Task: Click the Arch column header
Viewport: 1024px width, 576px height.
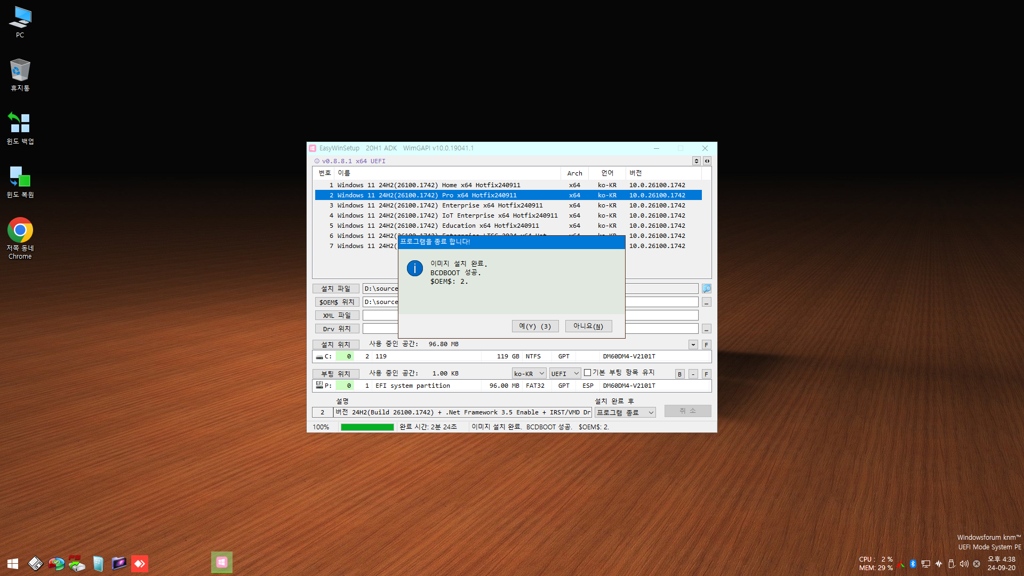Action: point(574,173)
